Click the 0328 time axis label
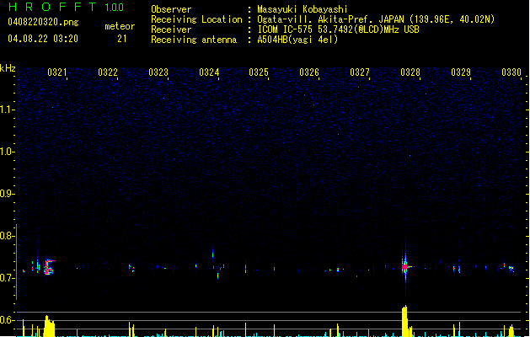The height and width of the screenshot is (337, 530). pos(410,72)
